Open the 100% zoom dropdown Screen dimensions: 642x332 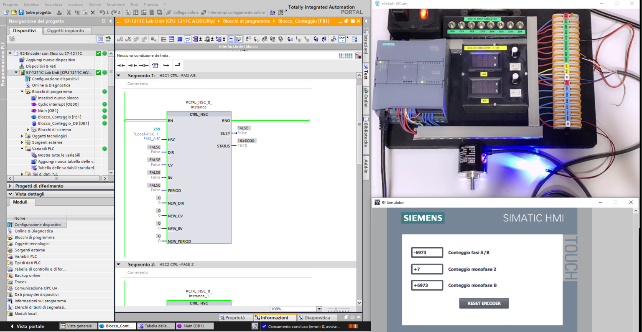[318, 309]
